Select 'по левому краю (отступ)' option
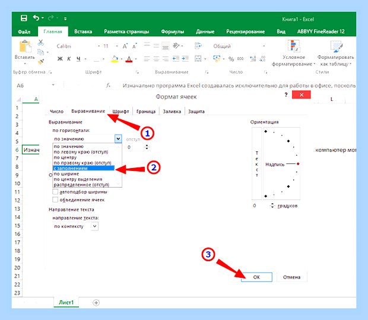Screen dimensions: 368x320 click(x=81, y=152)
